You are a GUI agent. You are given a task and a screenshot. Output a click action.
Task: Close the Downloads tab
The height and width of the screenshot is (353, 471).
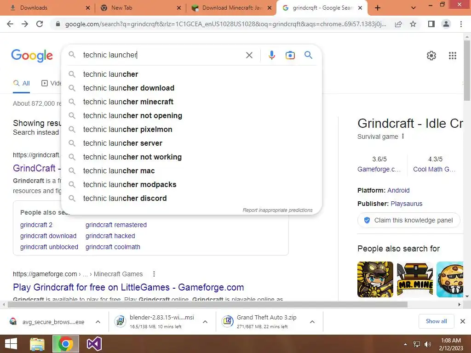coord(88,8)
